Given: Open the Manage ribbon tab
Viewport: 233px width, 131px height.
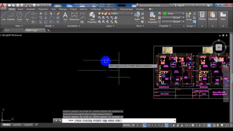Looking at the screenshot, I should [63, 9].
